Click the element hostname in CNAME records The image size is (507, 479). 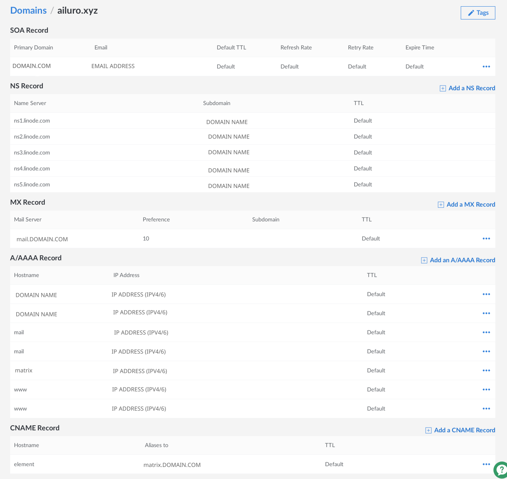pyautogui.click(x=24, y=464)
